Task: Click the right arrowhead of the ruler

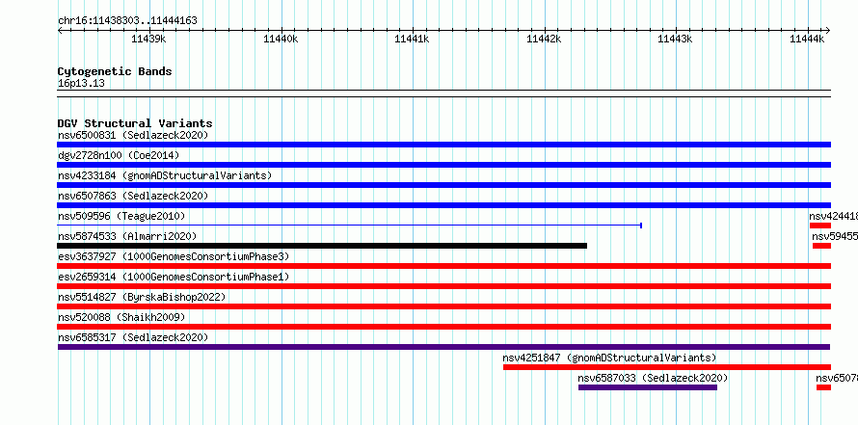Action: pos(828,30)
